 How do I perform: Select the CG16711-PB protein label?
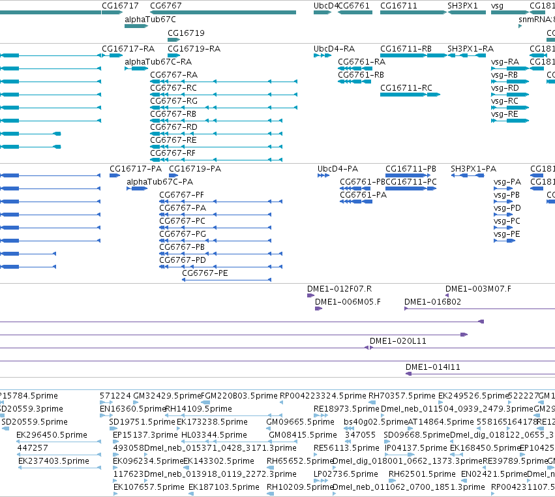click(411, 169)
